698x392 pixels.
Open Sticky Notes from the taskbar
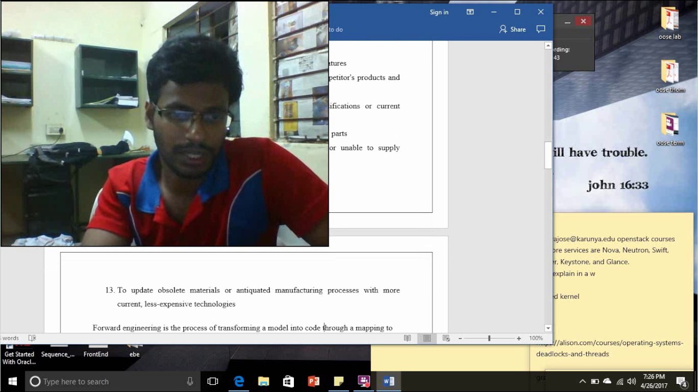[x=339, y=382]
